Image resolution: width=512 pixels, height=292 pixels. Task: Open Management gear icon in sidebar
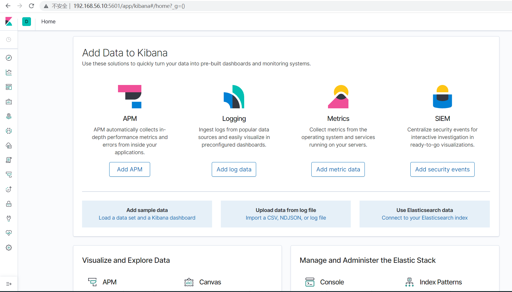point(9,248)
